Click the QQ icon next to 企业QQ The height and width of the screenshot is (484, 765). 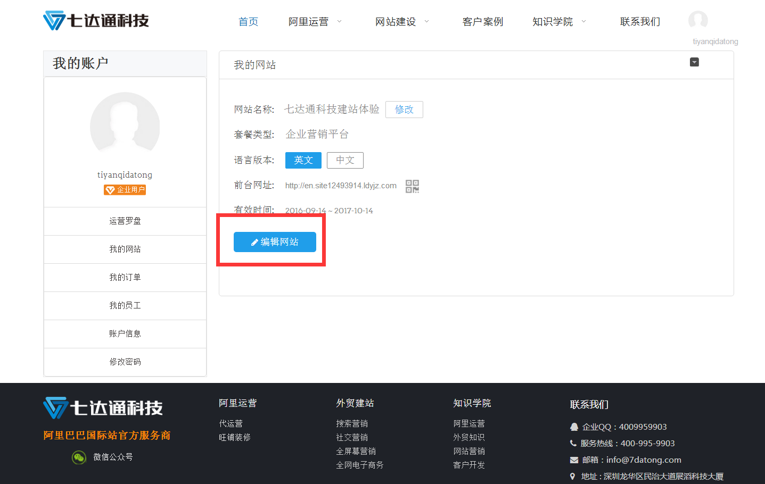tap(574, 427)
